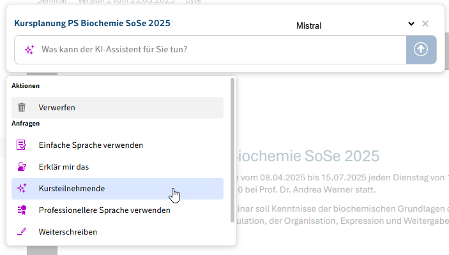Viewport: 449px width, 255px height.
Task: Click the Erklär mir das icon
Action: pyautogui.click(x=22, y=166)
